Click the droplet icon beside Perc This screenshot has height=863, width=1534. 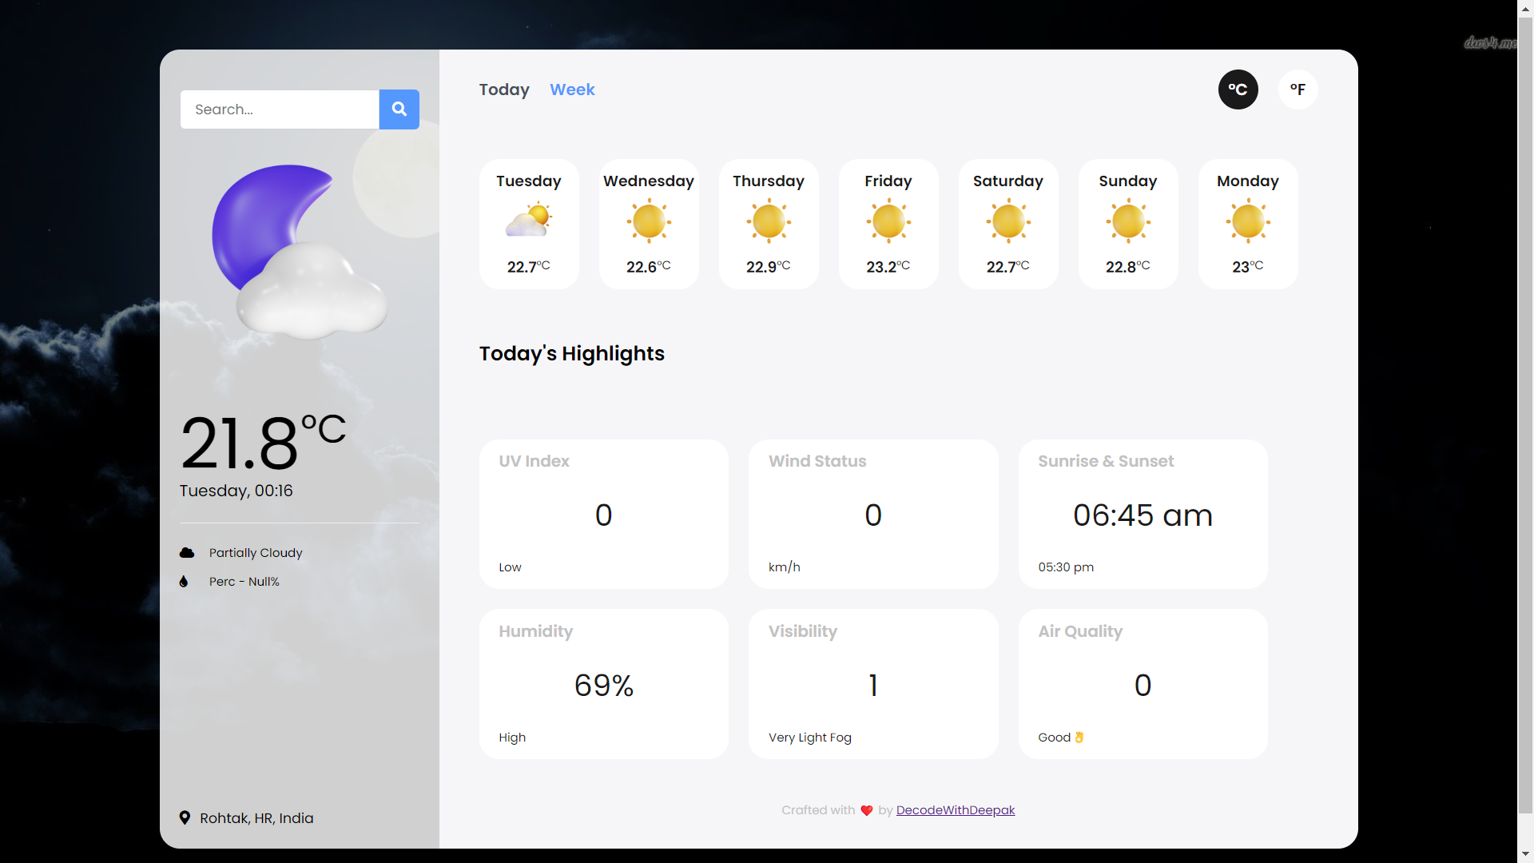point(184,582)
